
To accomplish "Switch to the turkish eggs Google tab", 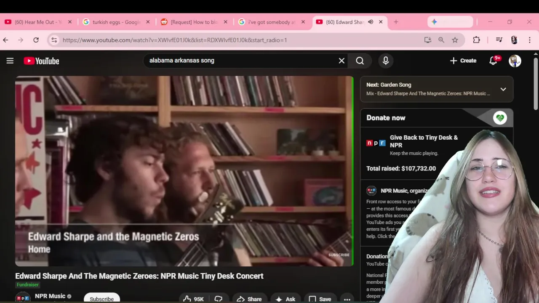I will pos(116,22).
